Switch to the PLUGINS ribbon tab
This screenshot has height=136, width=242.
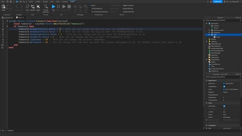65,2
